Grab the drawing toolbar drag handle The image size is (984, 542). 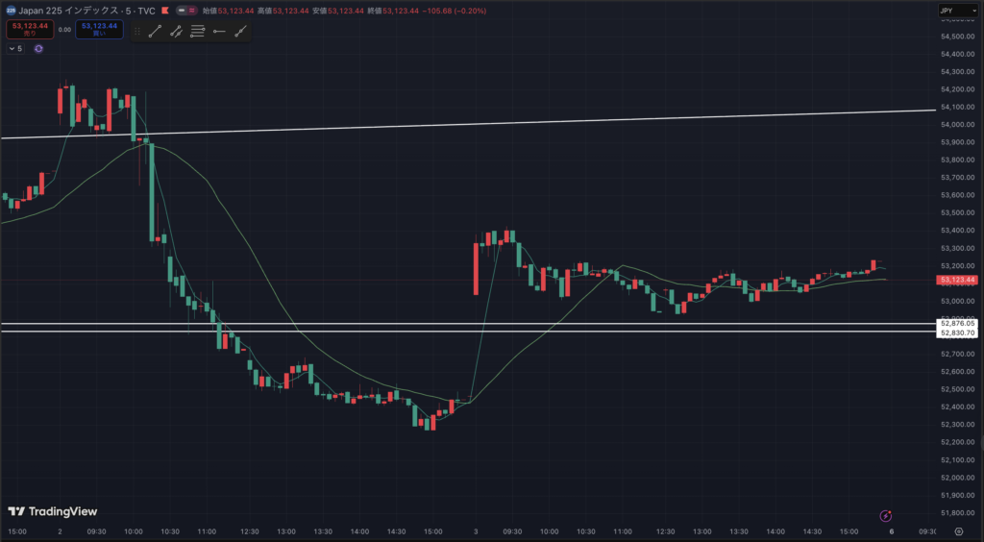coord(137,31)
